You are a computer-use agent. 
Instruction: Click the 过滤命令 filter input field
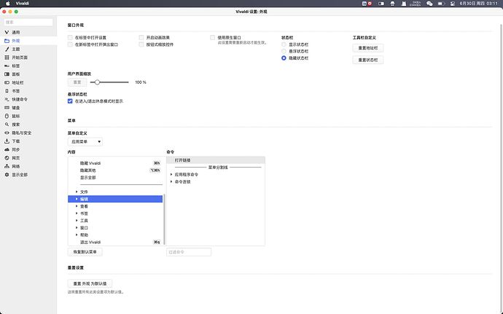(189, 252)
